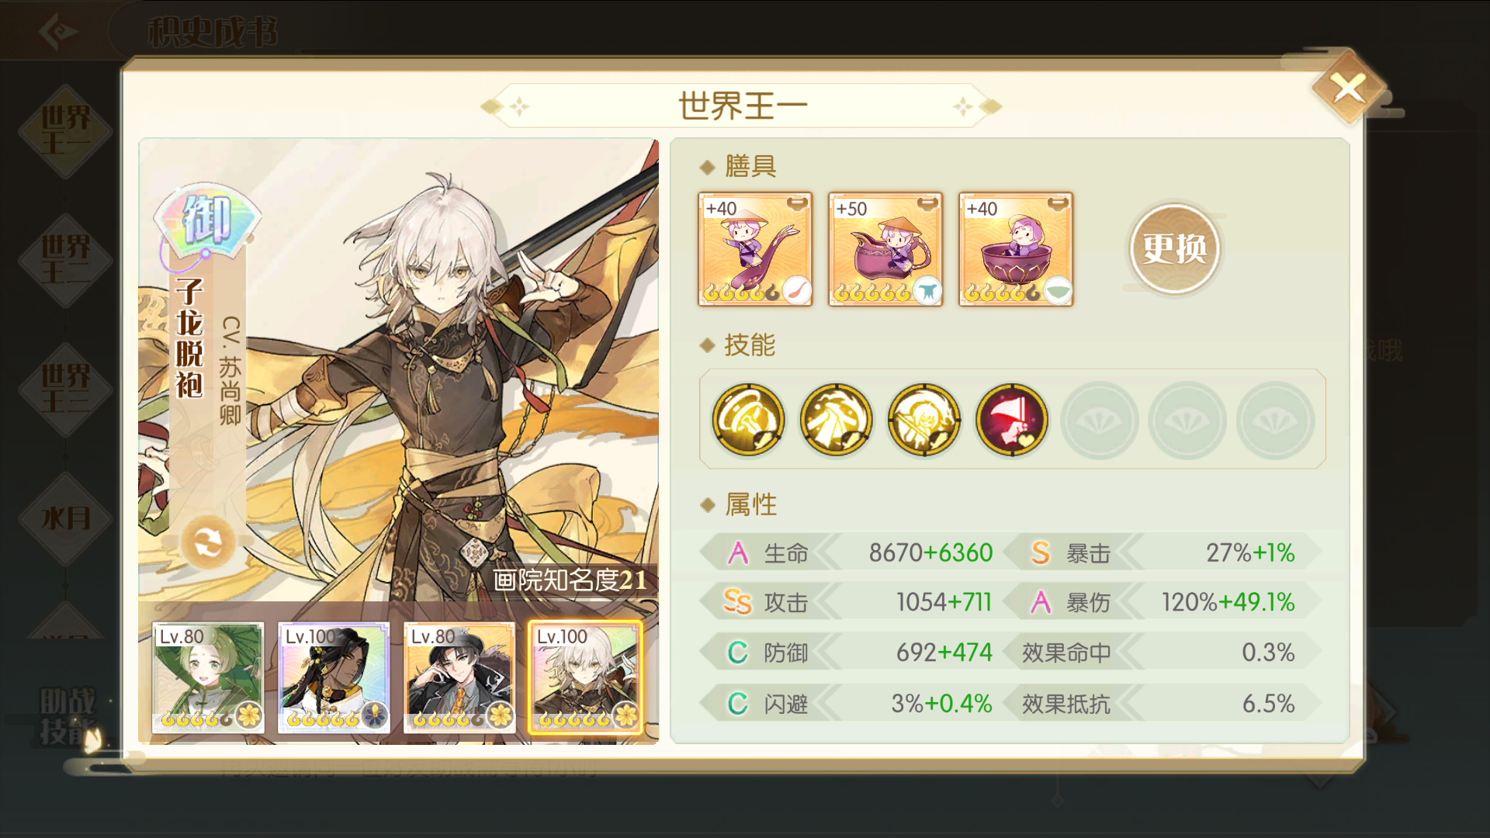
Task: Tap the second golden skill icon
Action: 836,420
